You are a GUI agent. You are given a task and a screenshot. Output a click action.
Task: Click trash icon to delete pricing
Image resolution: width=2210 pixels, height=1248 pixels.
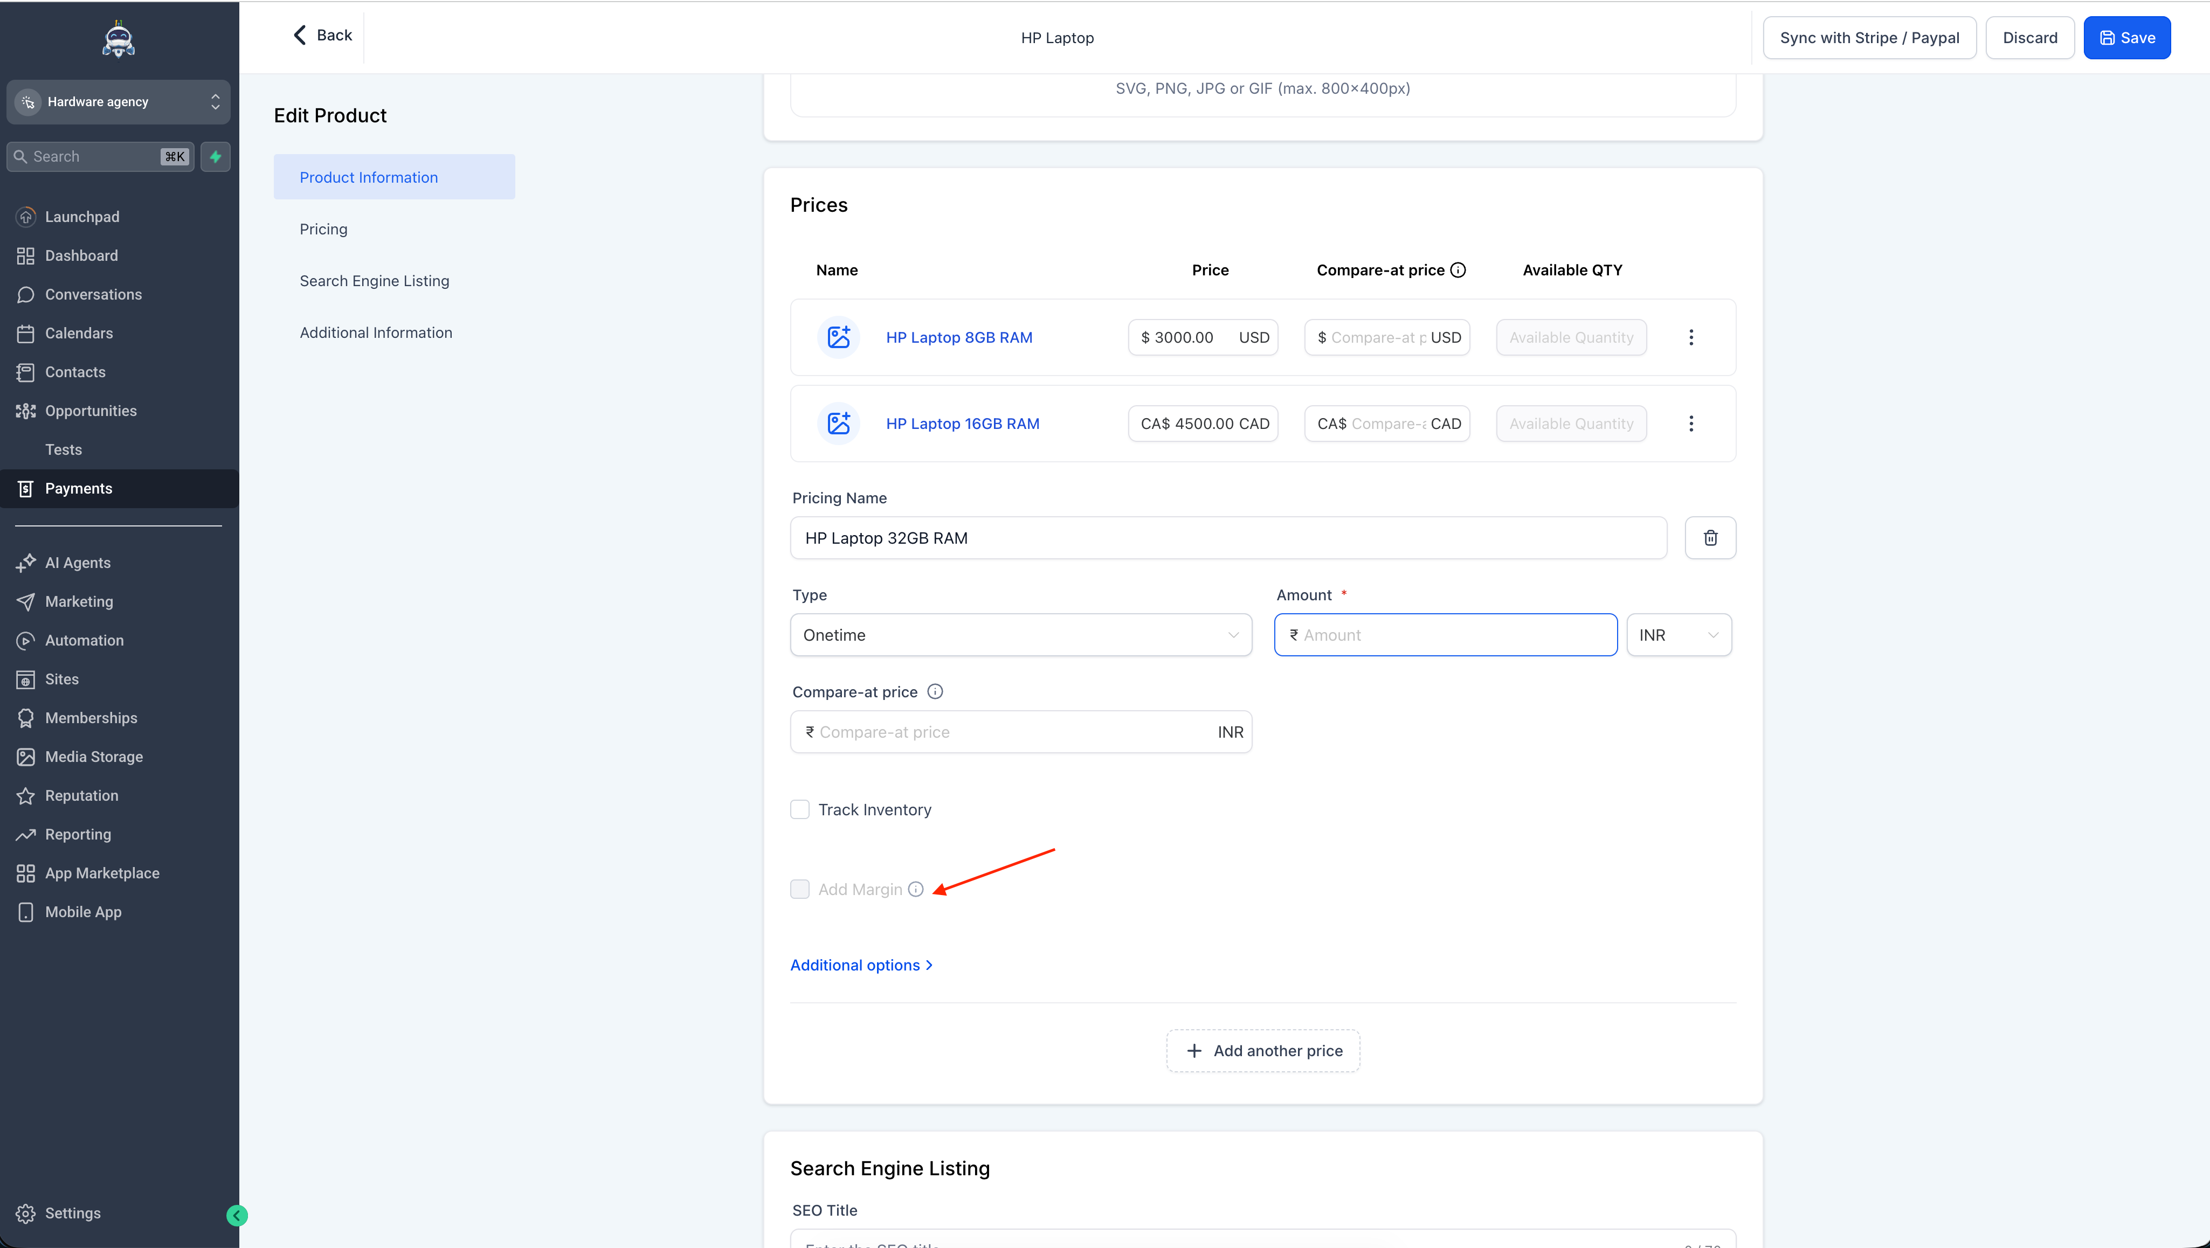(1710, 538)
